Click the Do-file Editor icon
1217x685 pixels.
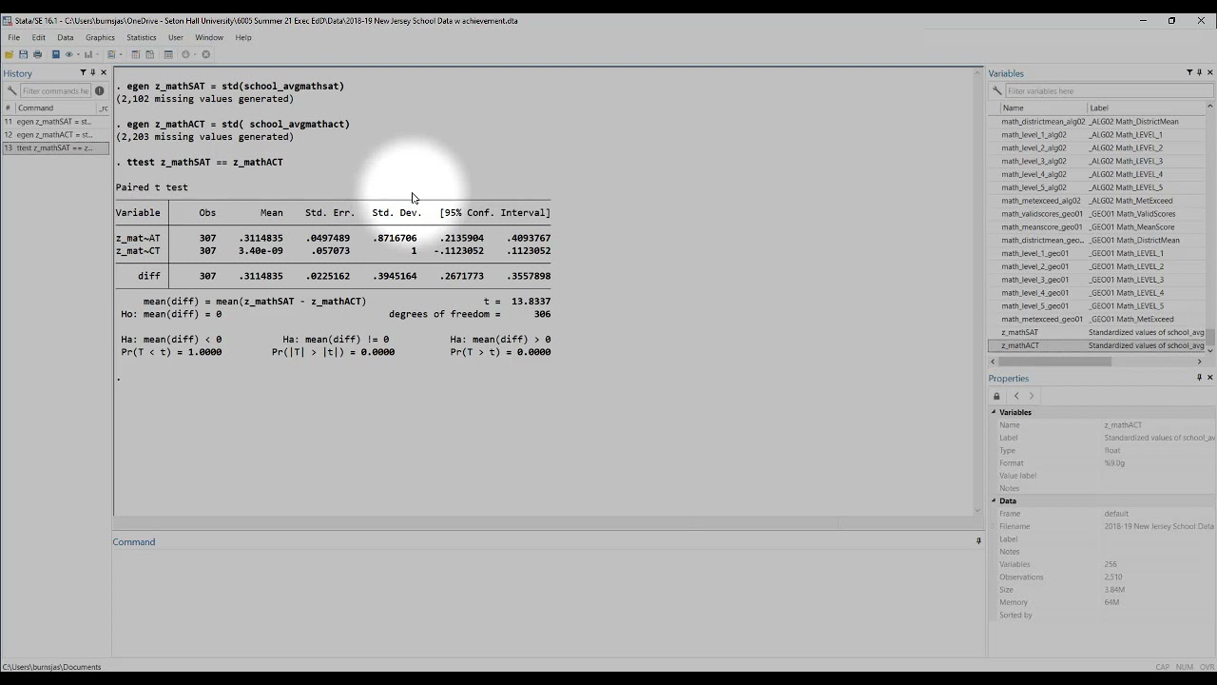tap(111, 54)
